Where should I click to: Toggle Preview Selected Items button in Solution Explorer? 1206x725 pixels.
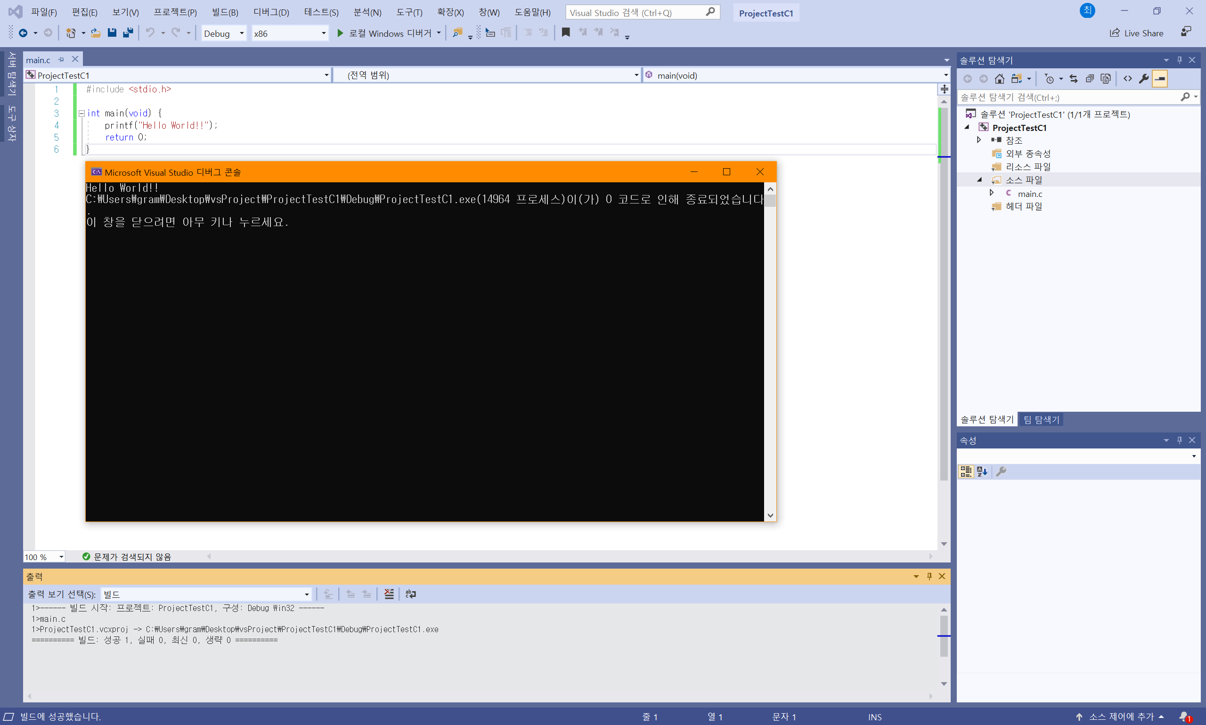(1159, 79)
